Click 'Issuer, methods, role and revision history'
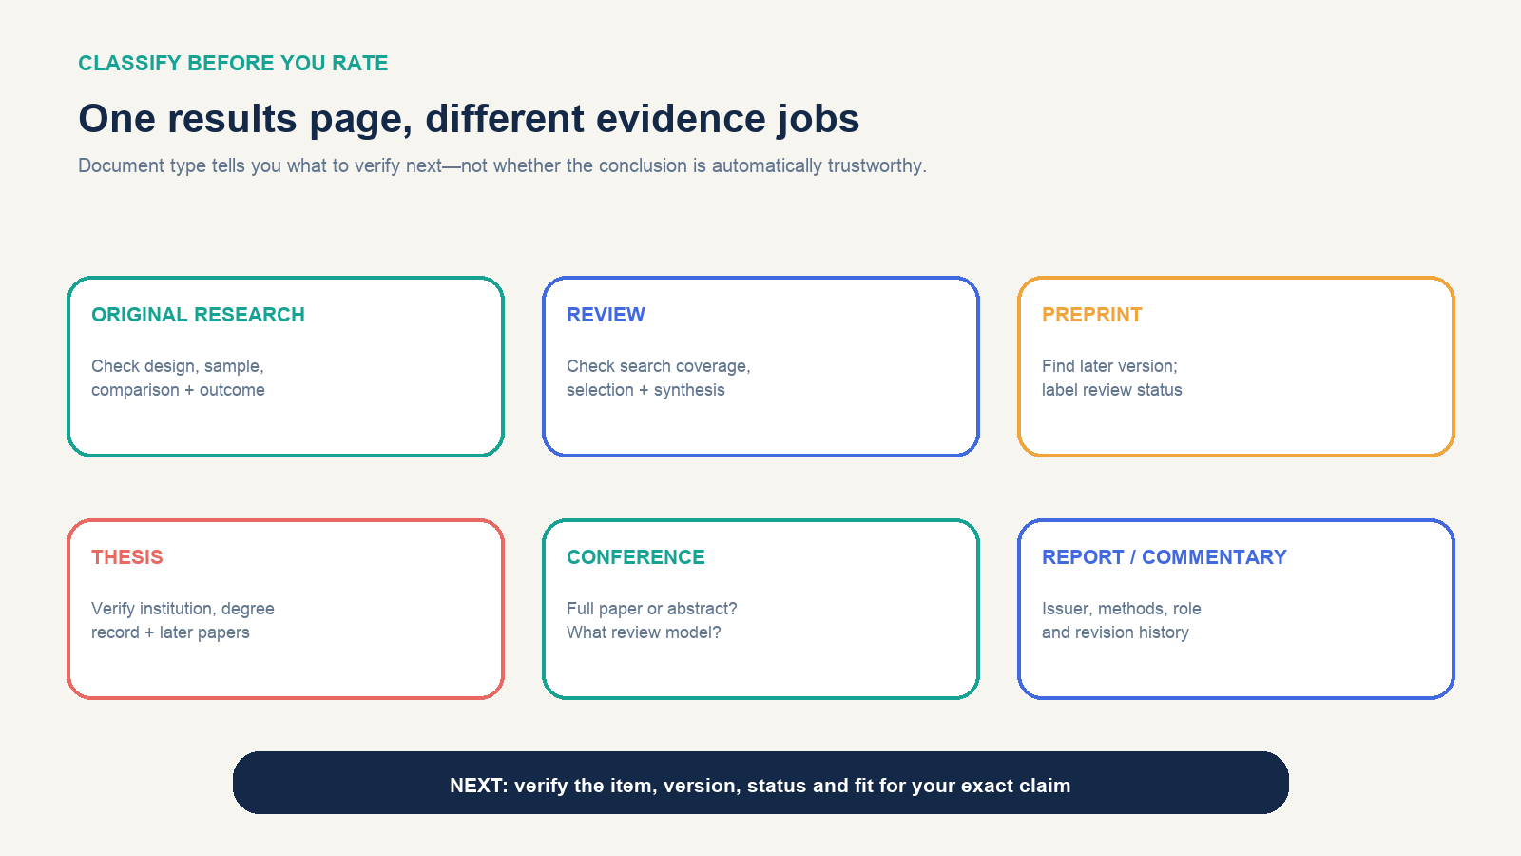Image resolution: width=1521 pixels, height=856 pixels. click(1121, 620)
